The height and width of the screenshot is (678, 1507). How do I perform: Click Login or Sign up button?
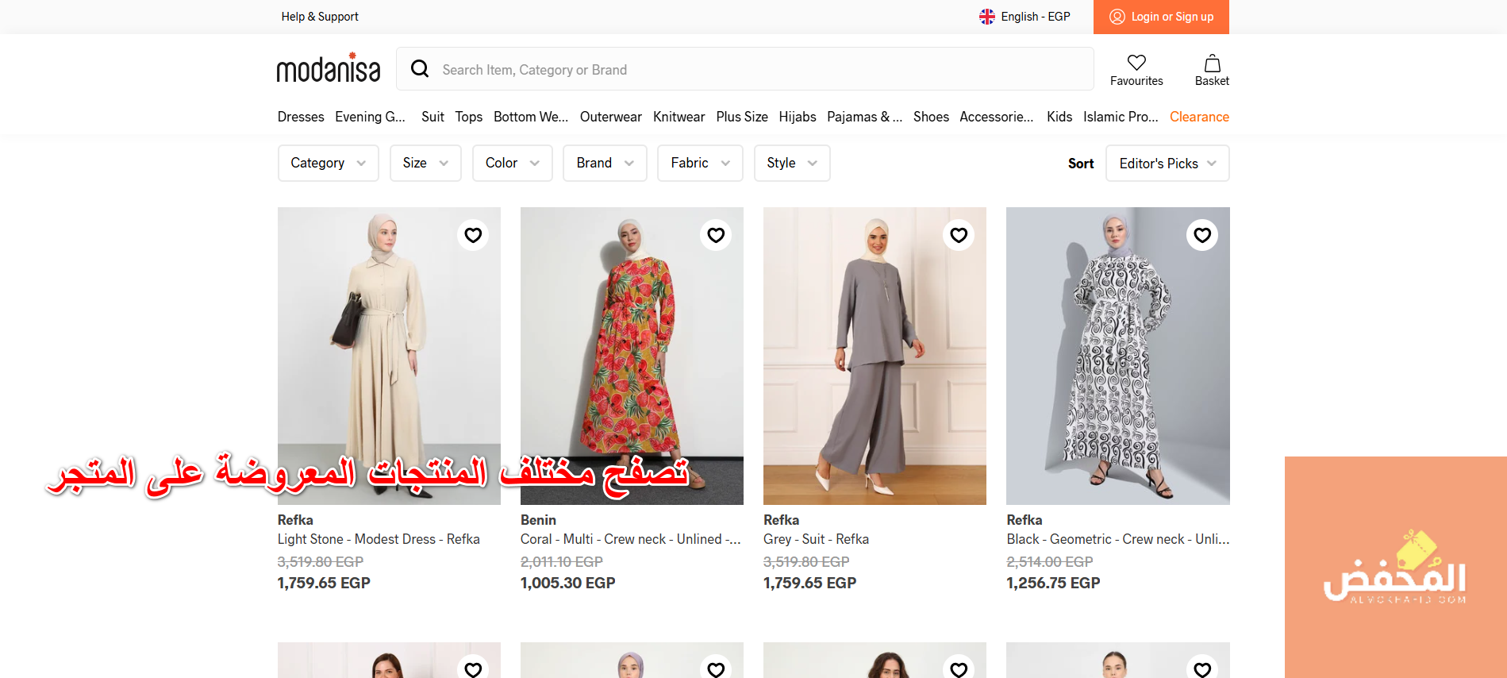(1161, 17)
